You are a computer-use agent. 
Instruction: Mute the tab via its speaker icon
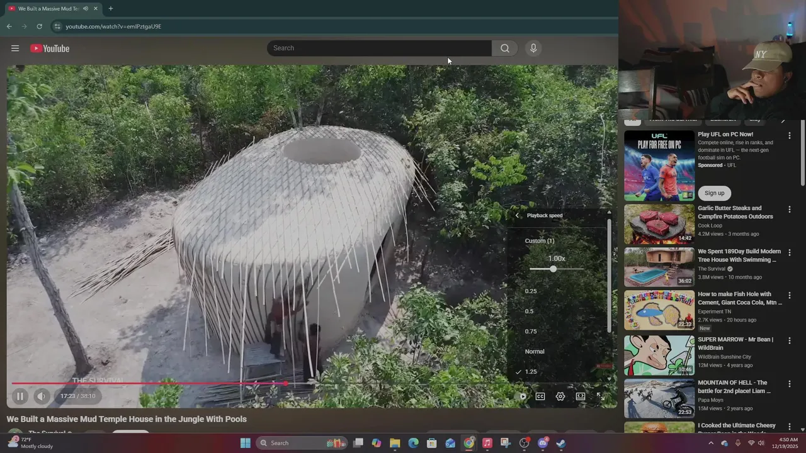coord(86,9)
